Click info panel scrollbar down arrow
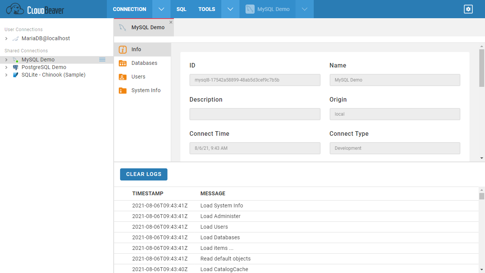The image size is (485, 273). [x=482, y=158]
